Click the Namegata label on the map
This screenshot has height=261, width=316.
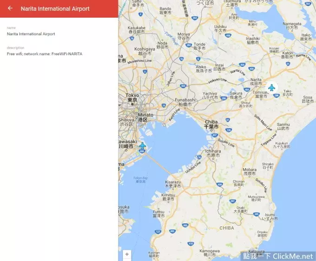coord(292,26)
